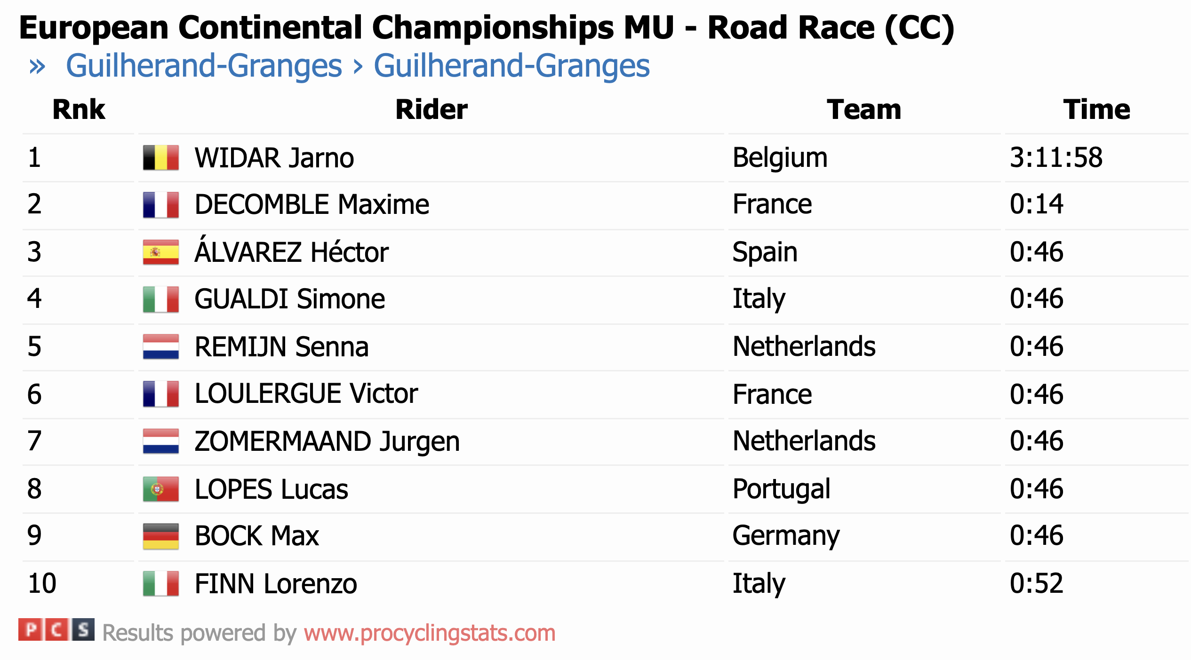Click the double chevron before the route
Viewport: 1191px width, 660px height.
(x=37, y=66)
